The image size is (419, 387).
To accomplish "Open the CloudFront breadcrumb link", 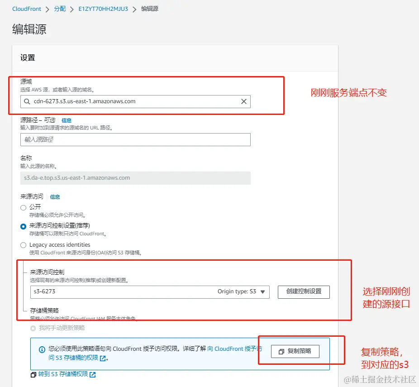I will pyautogui.click(x=27, y=9).
